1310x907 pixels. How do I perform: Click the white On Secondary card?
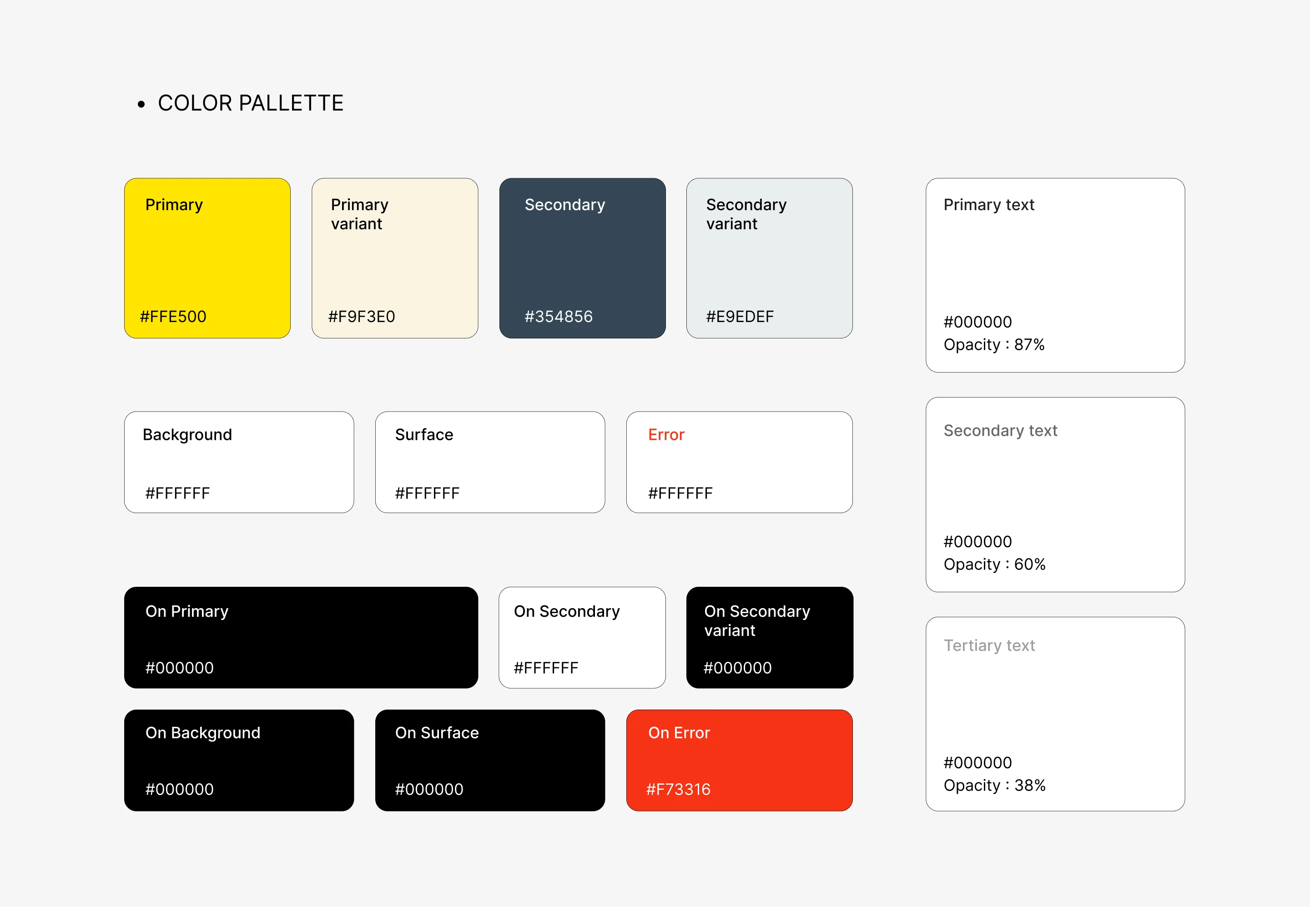(x=582, y=637)
